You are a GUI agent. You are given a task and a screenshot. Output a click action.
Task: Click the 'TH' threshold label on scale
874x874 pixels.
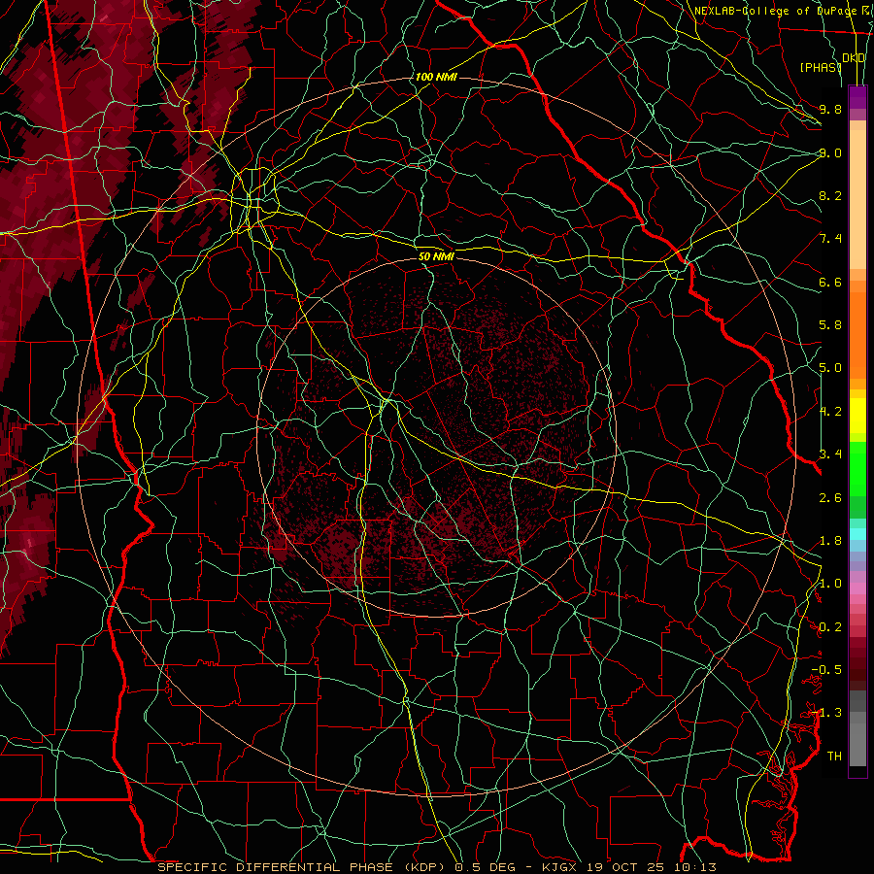pyautogui.click(x=834, y=756)
